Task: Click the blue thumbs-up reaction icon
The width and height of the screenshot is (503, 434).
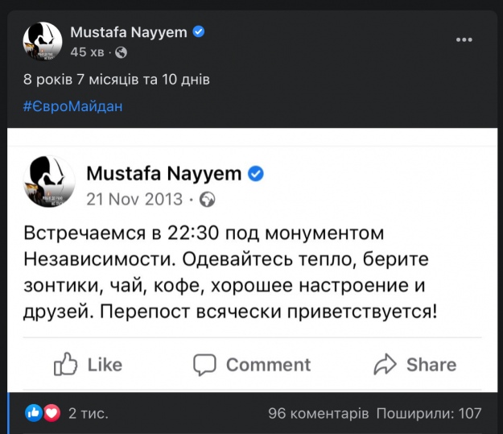Action: 34,413
